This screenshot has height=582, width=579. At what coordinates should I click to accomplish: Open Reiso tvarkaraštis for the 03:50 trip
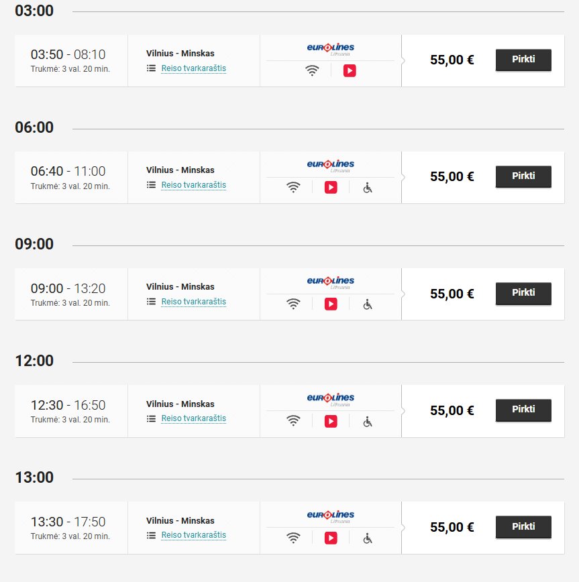coord(193,68)
